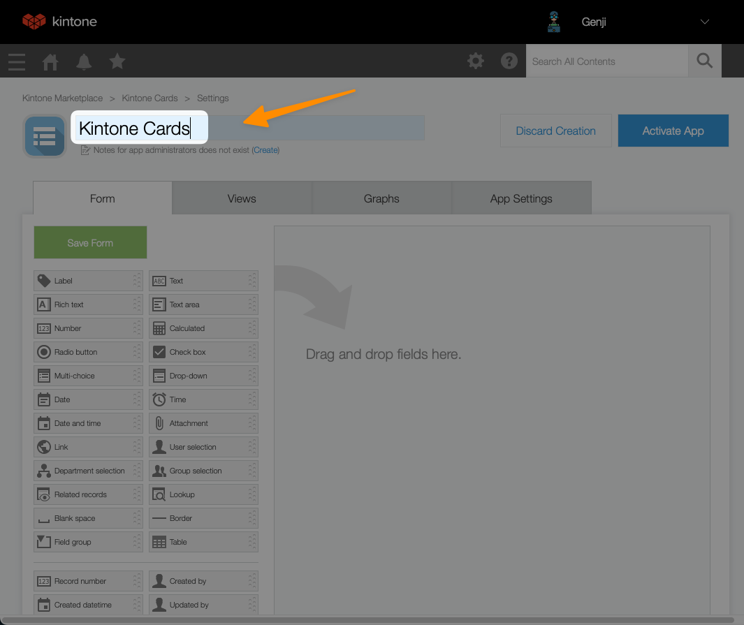Click the app icon next to the name
The height and width of the screenshot is (625, 744).
coord(45,137)
